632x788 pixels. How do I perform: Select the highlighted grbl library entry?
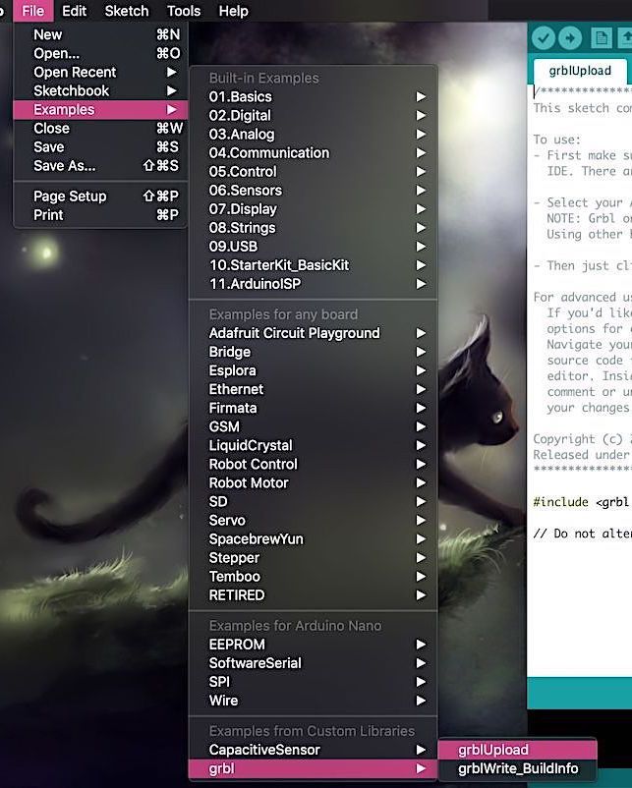click(x=313, y=768)
